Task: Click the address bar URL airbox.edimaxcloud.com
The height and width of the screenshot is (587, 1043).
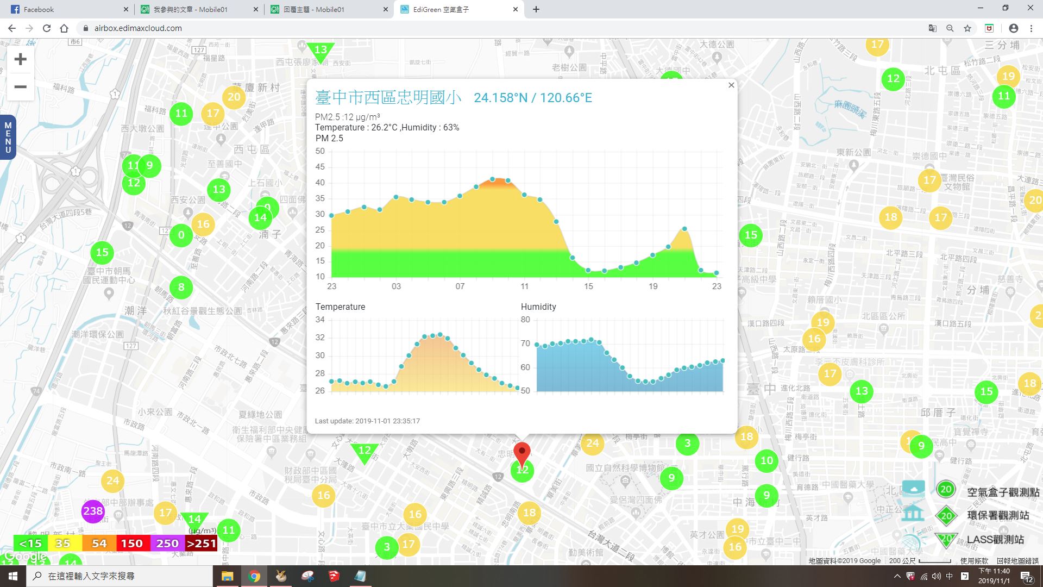Action: pyautogui.click(x=138, y=28)
